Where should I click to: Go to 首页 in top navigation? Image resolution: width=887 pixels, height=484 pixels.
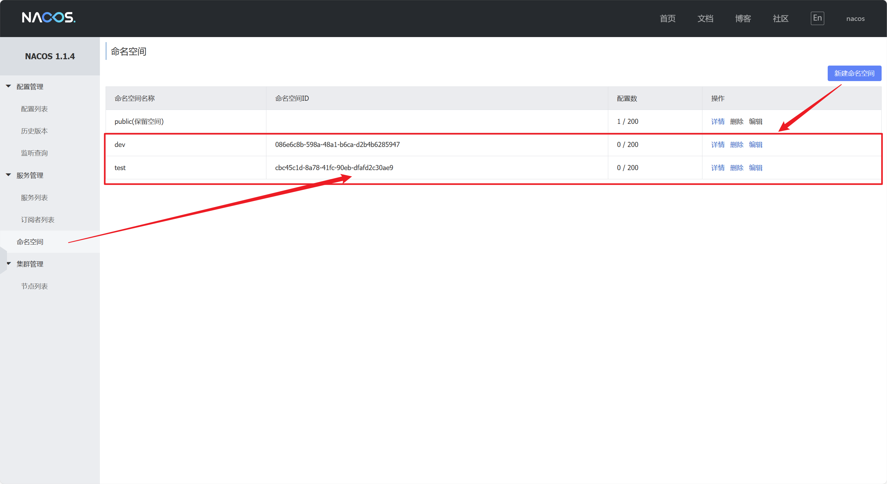coord(667,19)
